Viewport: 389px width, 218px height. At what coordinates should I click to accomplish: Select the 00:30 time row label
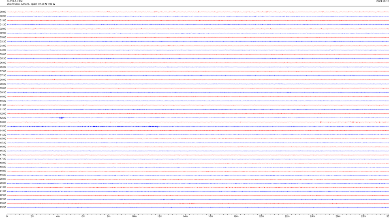pos(3,16)
